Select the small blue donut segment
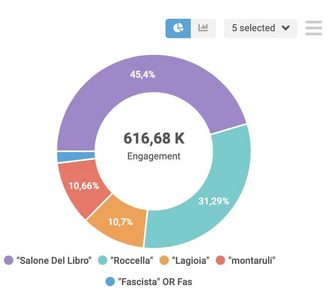Image resolution: width=332 pixels, height=295 pixels. click(x=76, y=157)
